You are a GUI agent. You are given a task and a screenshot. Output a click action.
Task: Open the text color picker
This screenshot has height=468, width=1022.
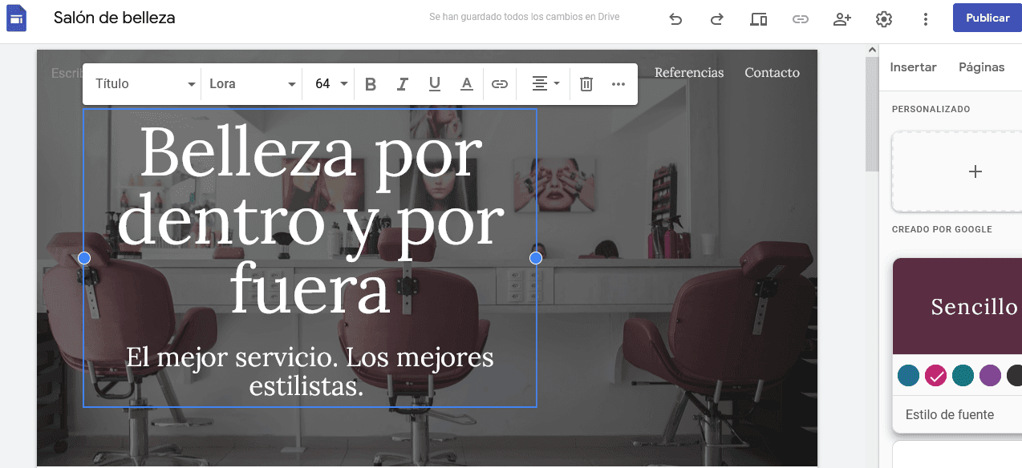[x=466, y=83]
